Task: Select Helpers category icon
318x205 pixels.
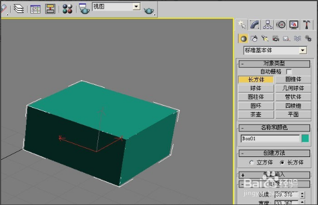Action: coord(286,38)
